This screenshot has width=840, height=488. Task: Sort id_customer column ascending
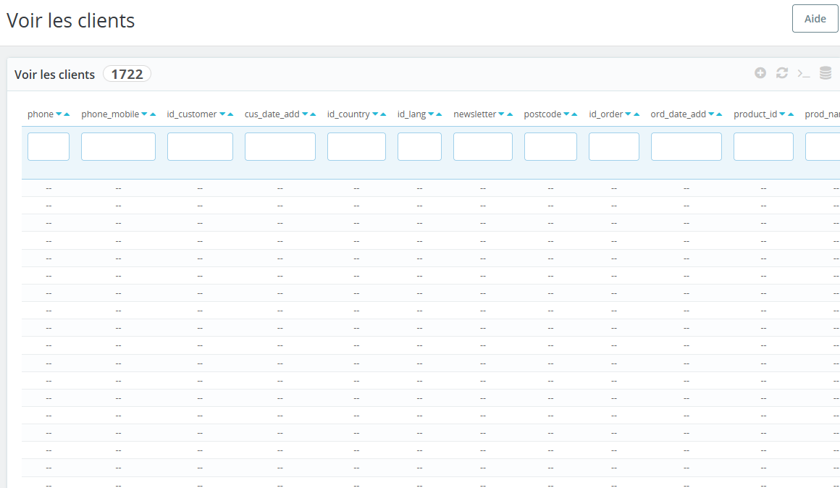(x=230, y=114)
